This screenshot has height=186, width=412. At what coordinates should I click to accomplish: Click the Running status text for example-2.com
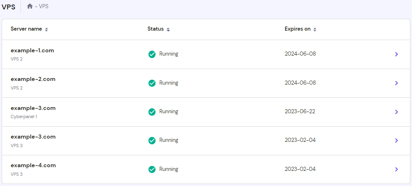(169, 83)
